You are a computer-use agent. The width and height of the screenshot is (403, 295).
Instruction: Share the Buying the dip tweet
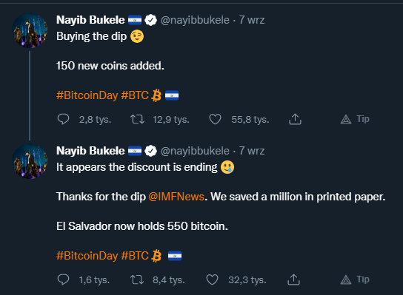point(295,119)
